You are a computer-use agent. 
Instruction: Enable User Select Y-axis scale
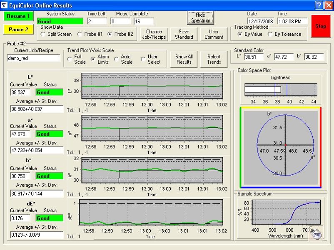pyautogui.click(x=143, y=59)
